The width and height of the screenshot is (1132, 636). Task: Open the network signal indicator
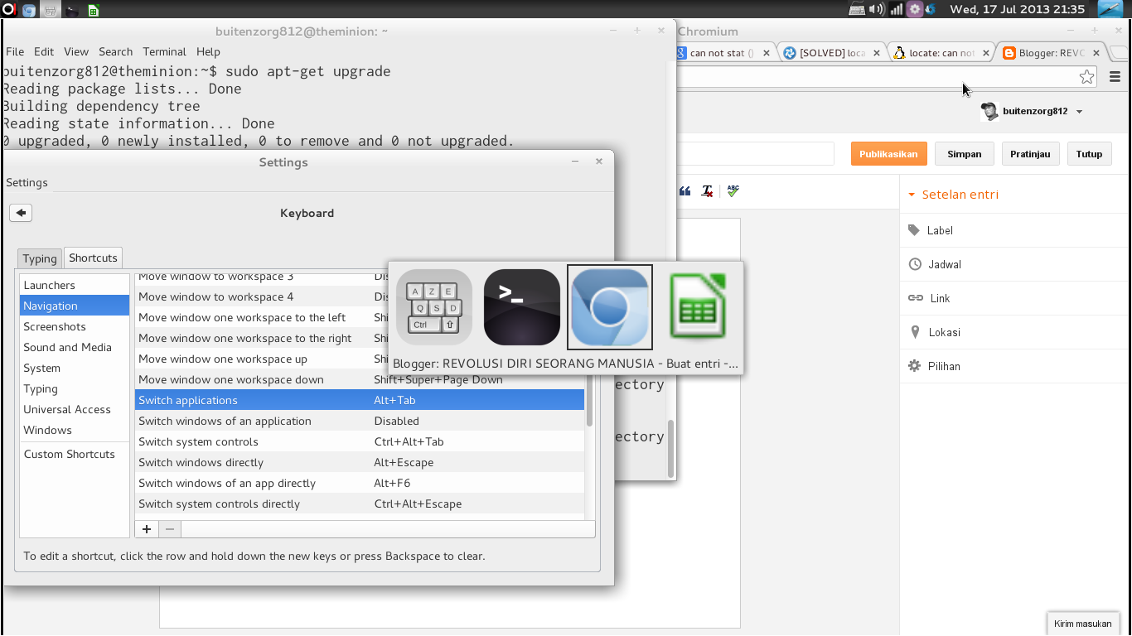897,10
